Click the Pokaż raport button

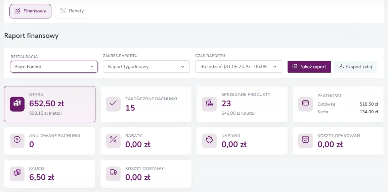point(309,67)
